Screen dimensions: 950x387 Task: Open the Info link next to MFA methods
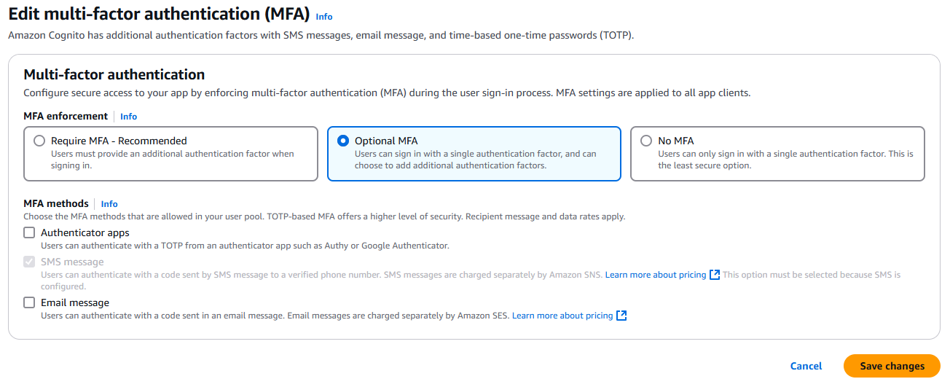tap(109, 204)
